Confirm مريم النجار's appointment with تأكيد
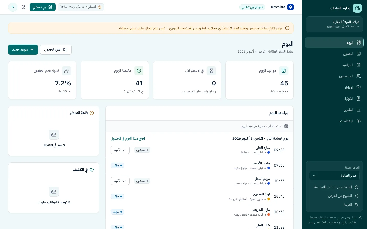The image size is (367, 229). coord(120,181)
